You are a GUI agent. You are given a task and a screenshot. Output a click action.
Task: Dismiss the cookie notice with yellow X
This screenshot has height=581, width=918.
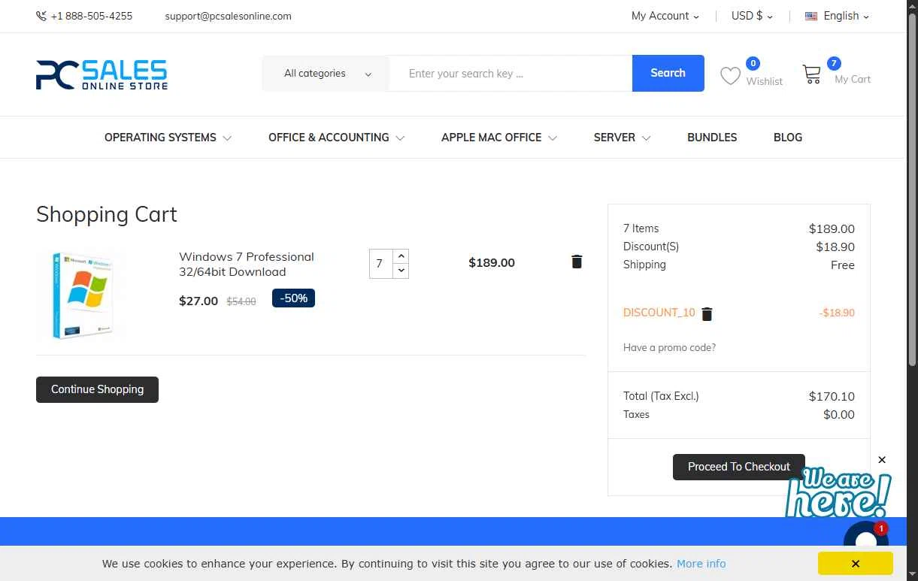click(856, 563)
